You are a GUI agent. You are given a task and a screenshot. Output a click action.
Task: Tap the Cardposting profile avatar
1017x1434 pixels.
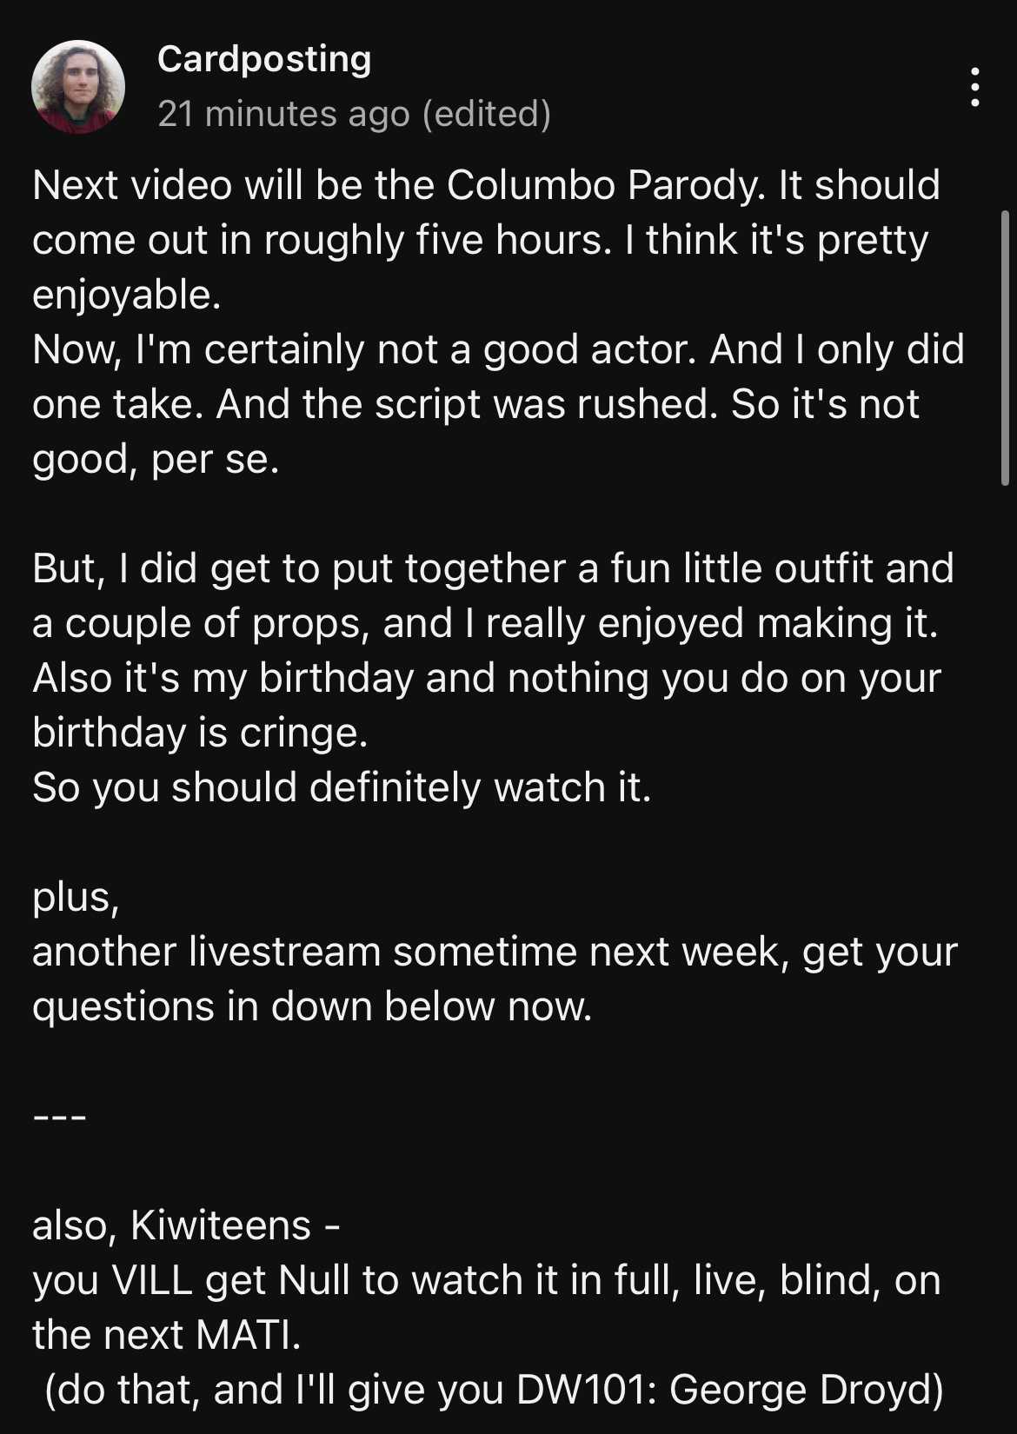pos(78,87)
